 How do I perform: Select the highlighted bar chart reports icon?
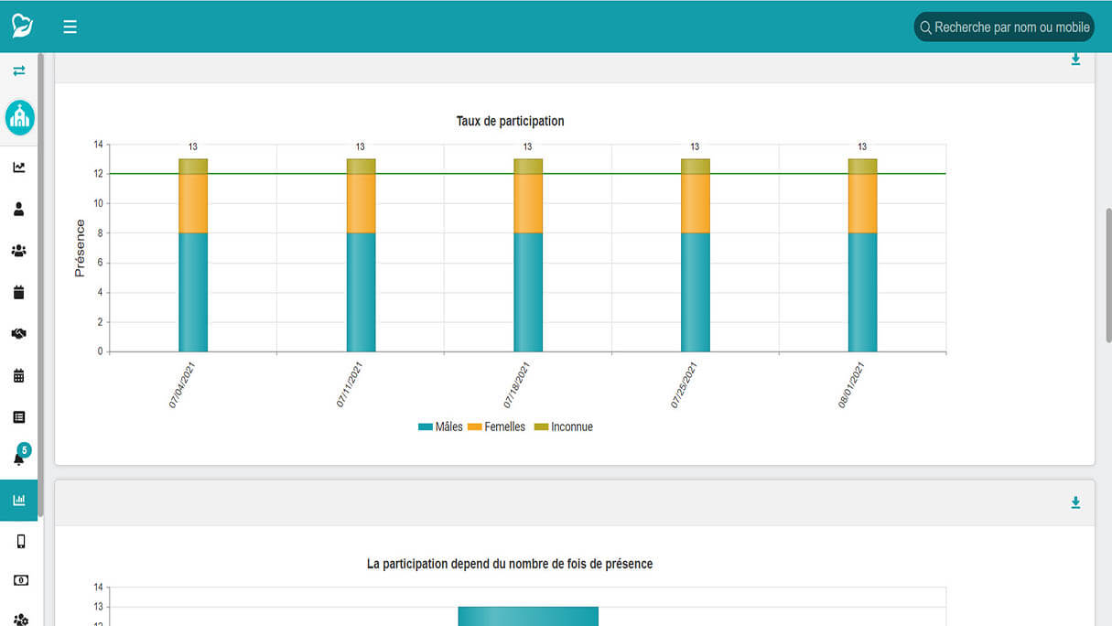click(x=19, y=500)
